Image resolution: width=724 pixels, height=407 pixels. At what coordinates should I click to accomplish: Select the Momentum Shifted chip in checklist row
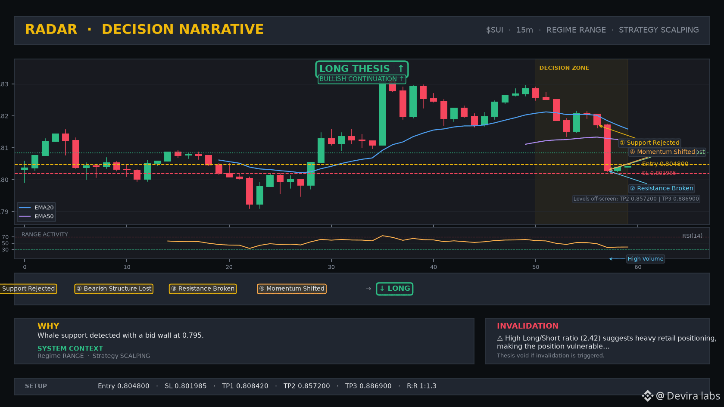point(292,289)
